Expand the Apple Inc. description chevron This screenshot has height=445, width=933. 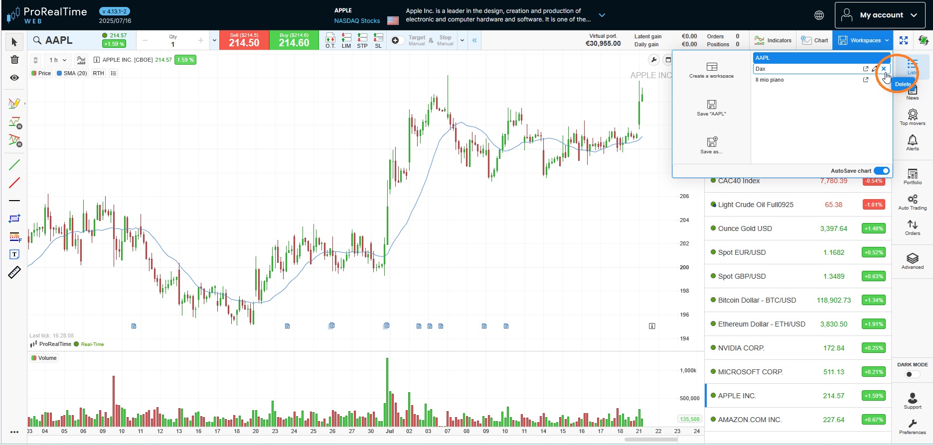(x=602, y=15)
